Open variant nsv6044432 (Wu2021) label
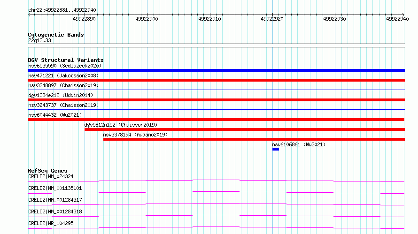 pos(55,115)
